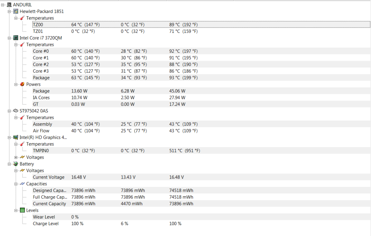The width and height of the screenshot is (371, 236).
Task: Select the Core #2 temperature entry
Action: [41, 64]
